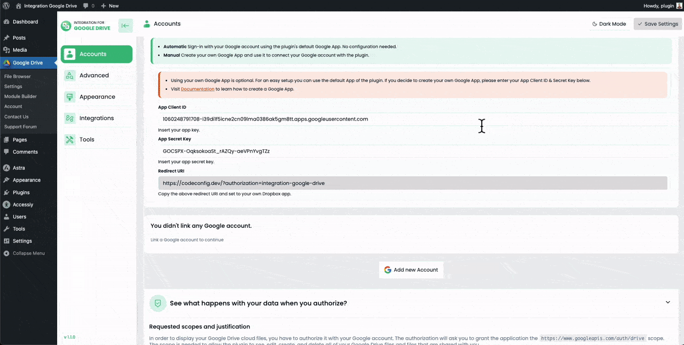
Task: Switch to the Appearance settings tab
Action: [96, 97]
